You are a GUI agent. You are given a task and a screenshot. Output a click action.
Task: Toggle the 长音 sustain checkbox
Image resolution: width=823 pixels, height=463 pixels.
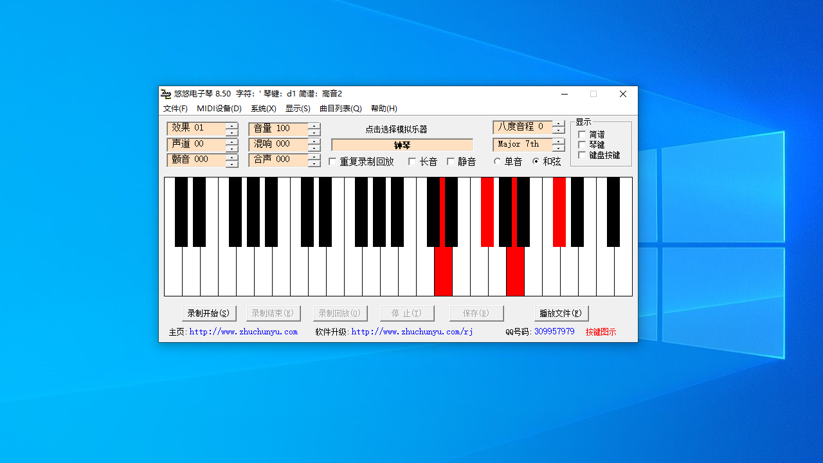412,161
